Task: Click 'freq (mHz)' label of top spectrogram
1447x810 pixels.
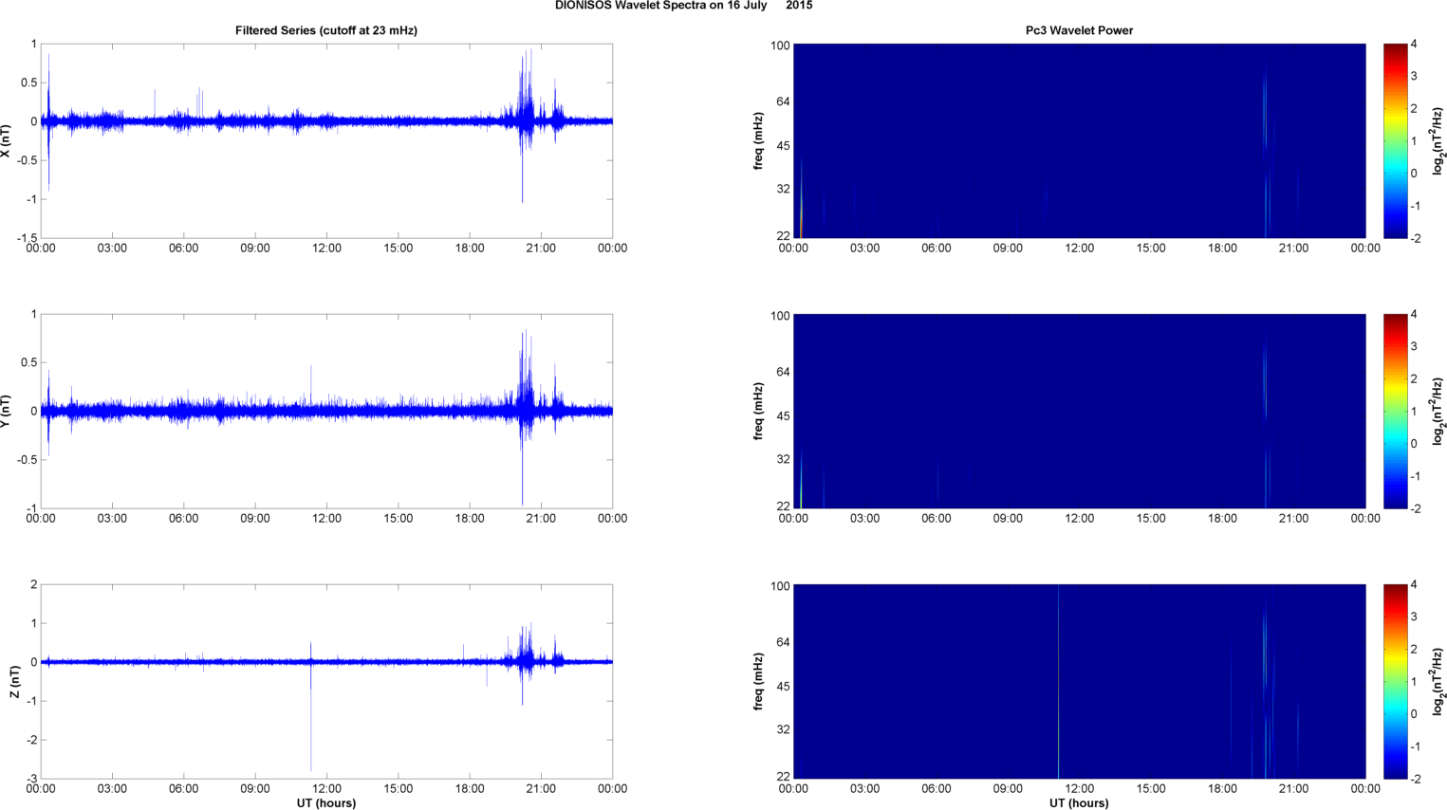Action: (758, 140)
